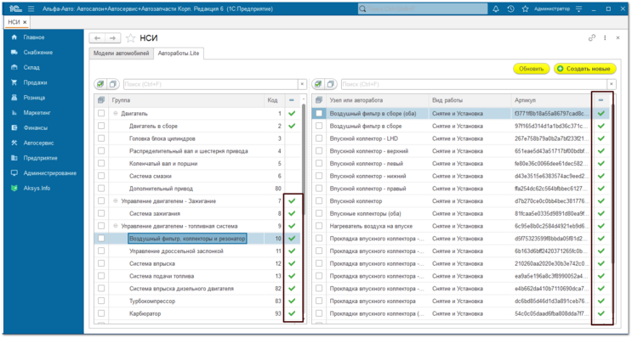Image resolution: width=632 pixels, height=338 pixels.
Task: Tick checkbox for Система зажигания row
Action: pos(101,213)
